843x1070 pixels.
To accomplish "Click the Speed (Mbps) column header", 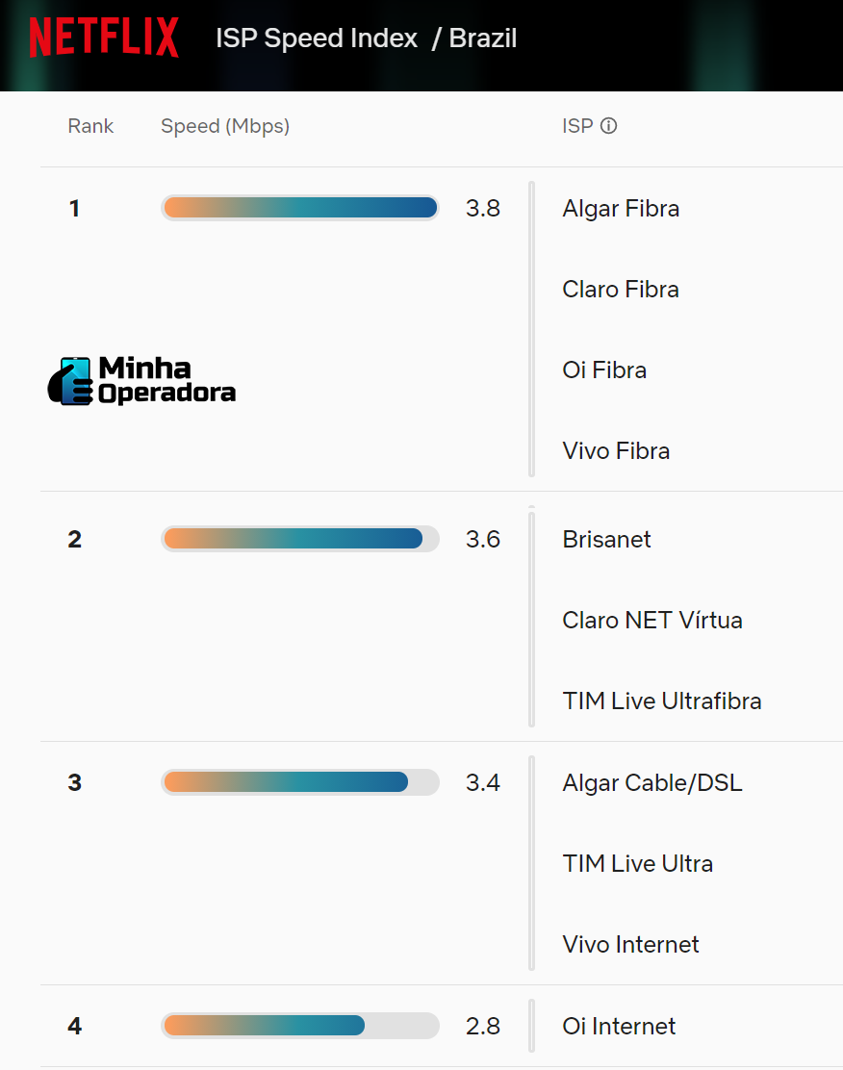I will pyautogui.click(x=225, y=126).
